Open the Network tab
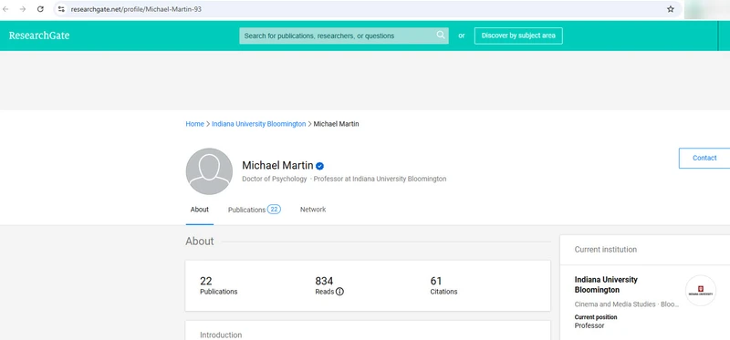Viewport: 730px width, 340px height. (x=313, y=210)
